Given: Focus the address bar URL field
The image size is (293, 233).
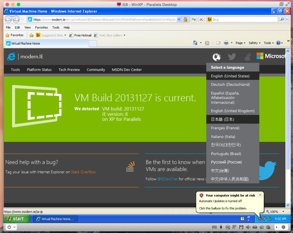Looking at the screenshot, I should tap(102, 19).
